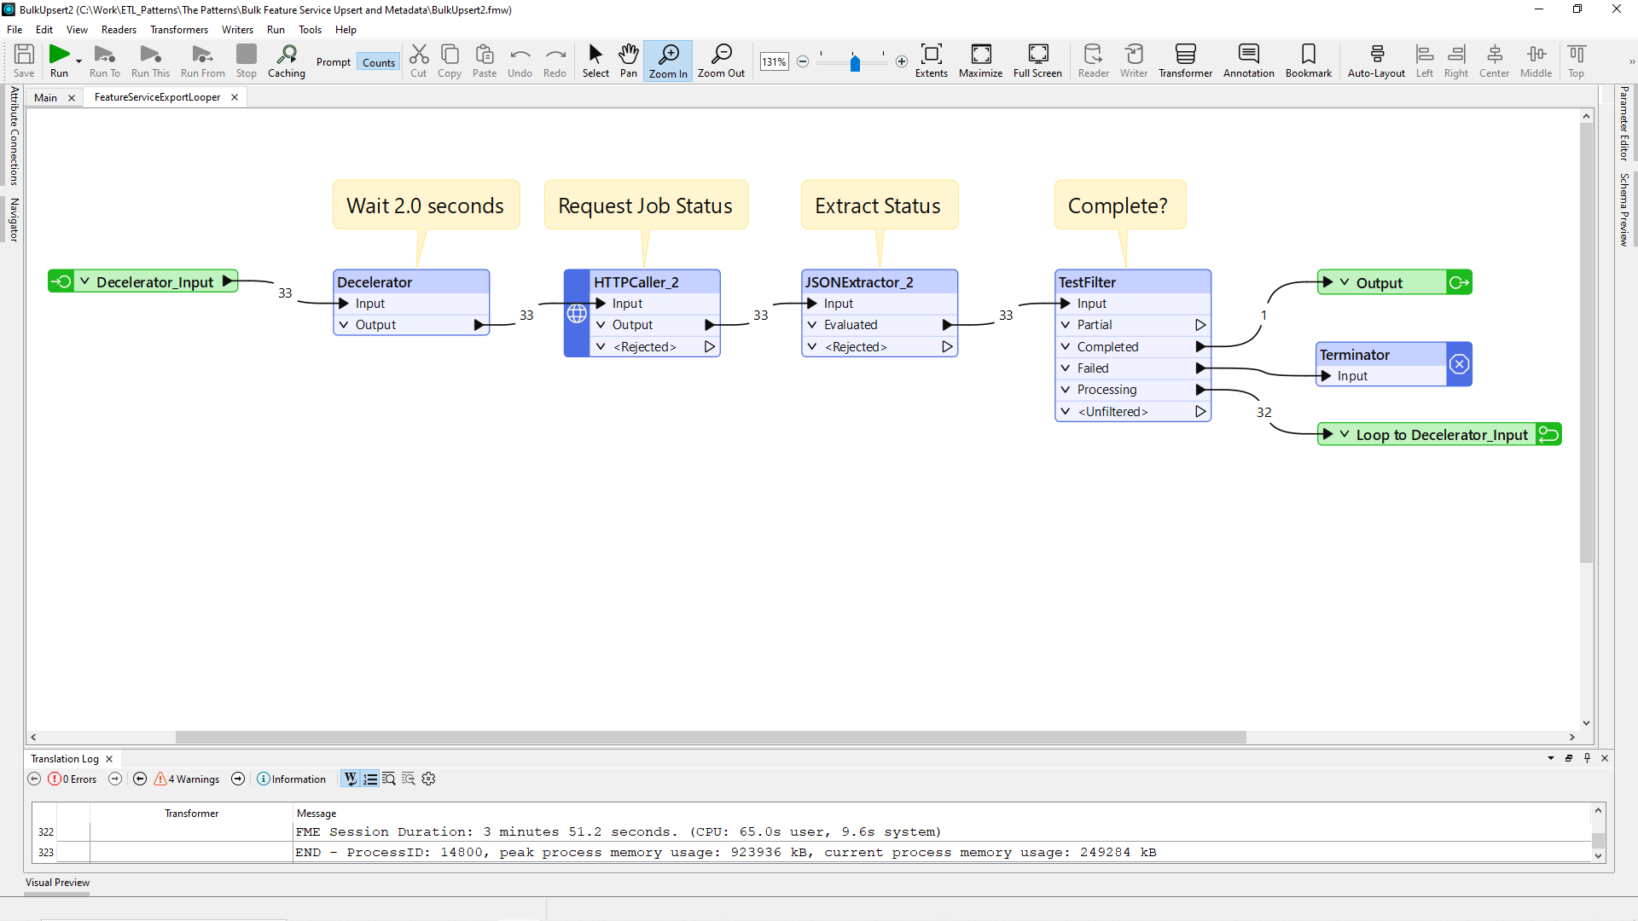Click Run From to start partial run

(x=203, y=61)
